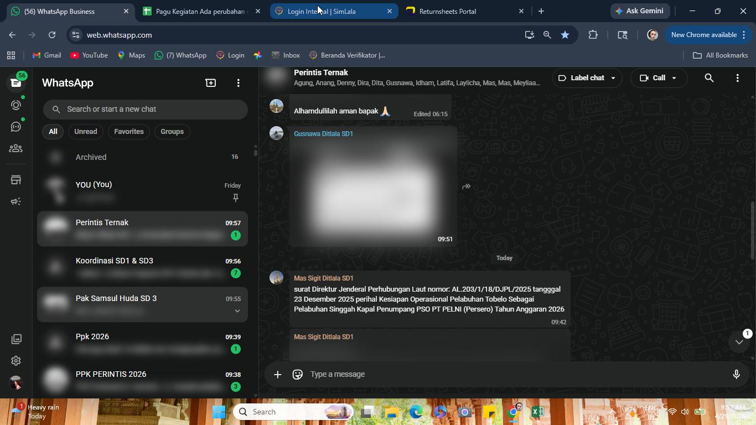Image resolution: width=756 pixels, height=425 pixels.
Task: Open WhatsApp Settings gear icon
Action: pyautogui.click(x=16, y=361)
